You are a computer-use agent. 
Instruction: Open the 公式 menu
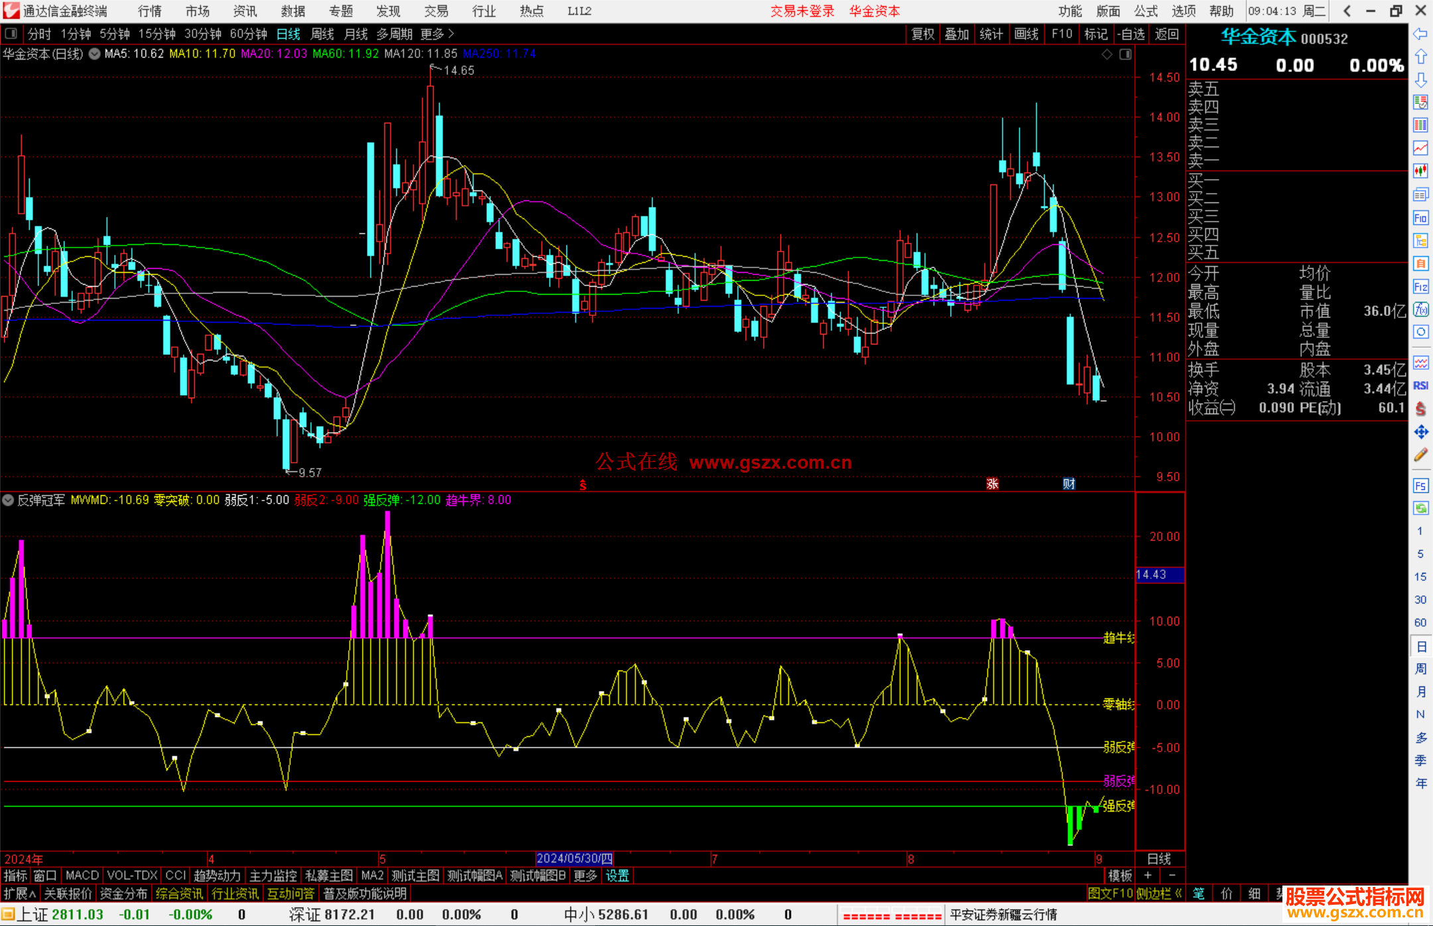pyautogui.click(x=1146, y=11)
